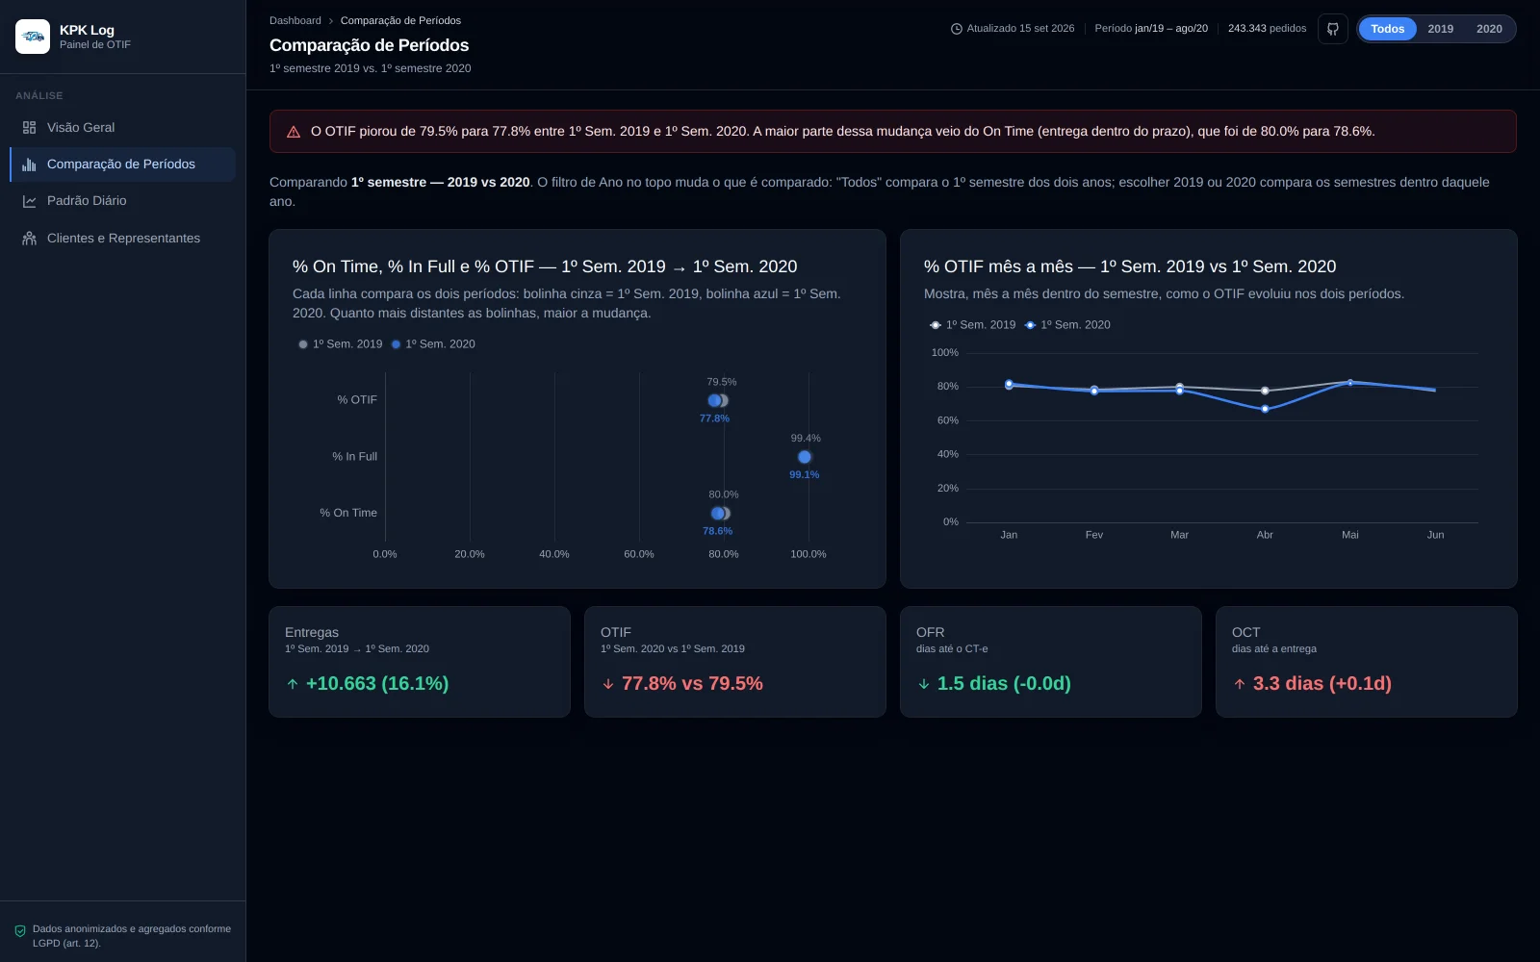Screen dimensions: 1540x962
Task: Toggle 1º Sem. 2019 legend in dot chart
Action: (x=341, y=344)
